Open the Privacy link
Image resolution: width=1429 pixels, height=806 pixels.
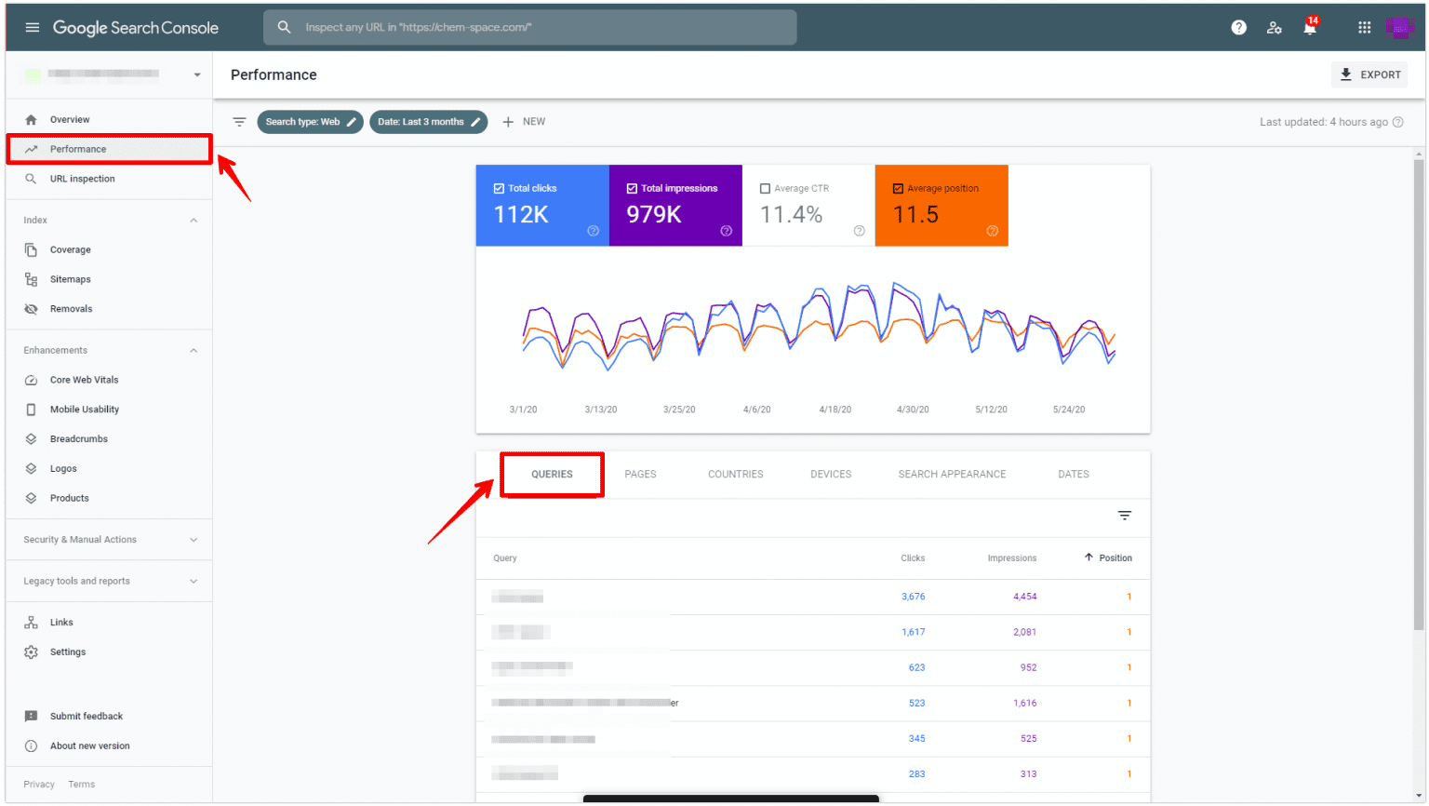tap(39, 785)
